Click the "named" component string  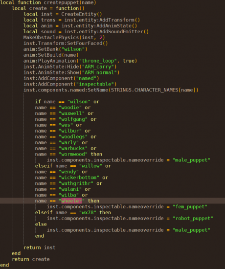(x=86, y=78)
